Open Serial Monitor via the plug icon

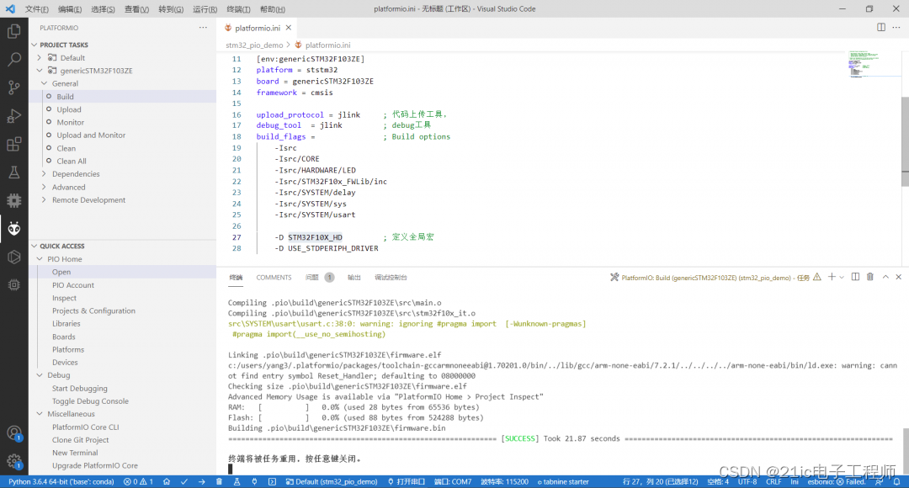(x=255, y=481)
